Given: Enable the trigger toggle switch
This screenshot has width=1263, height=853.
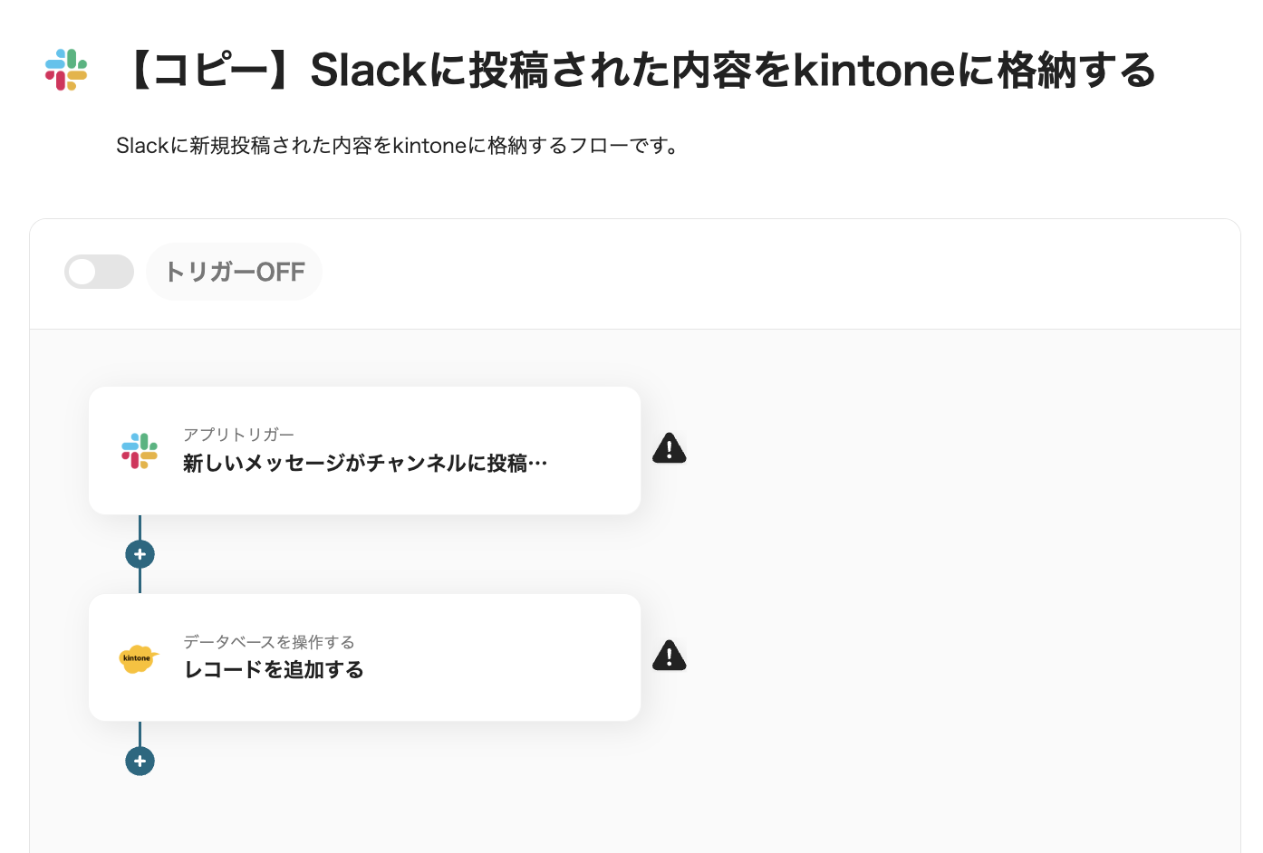Looking at the screenshot, I should pos(99,272).
